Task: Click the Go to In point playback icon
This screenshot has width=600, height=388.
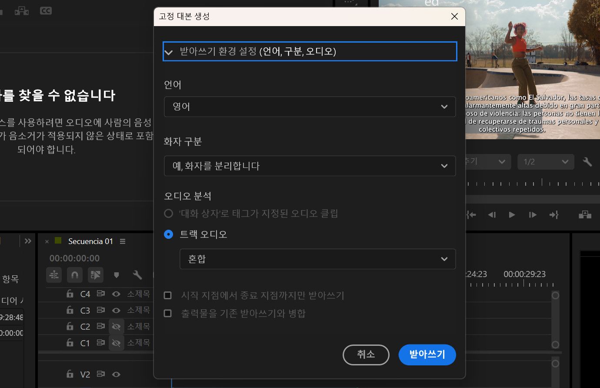Action: 471,214
